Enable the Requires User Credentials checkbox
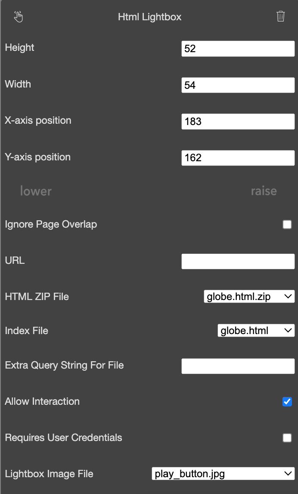 point(287,438)
